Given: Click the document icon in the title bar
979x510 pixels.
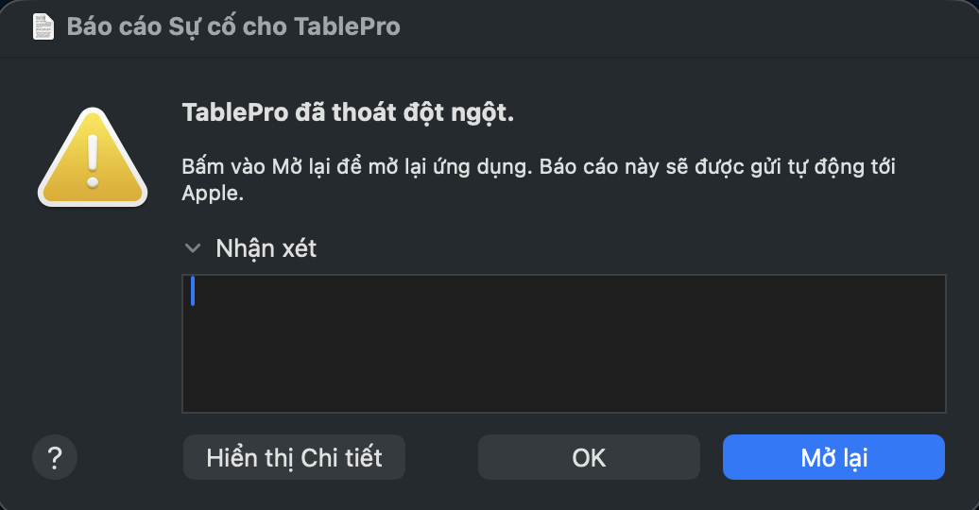Looking at the screenshot, I should [43, 26].
